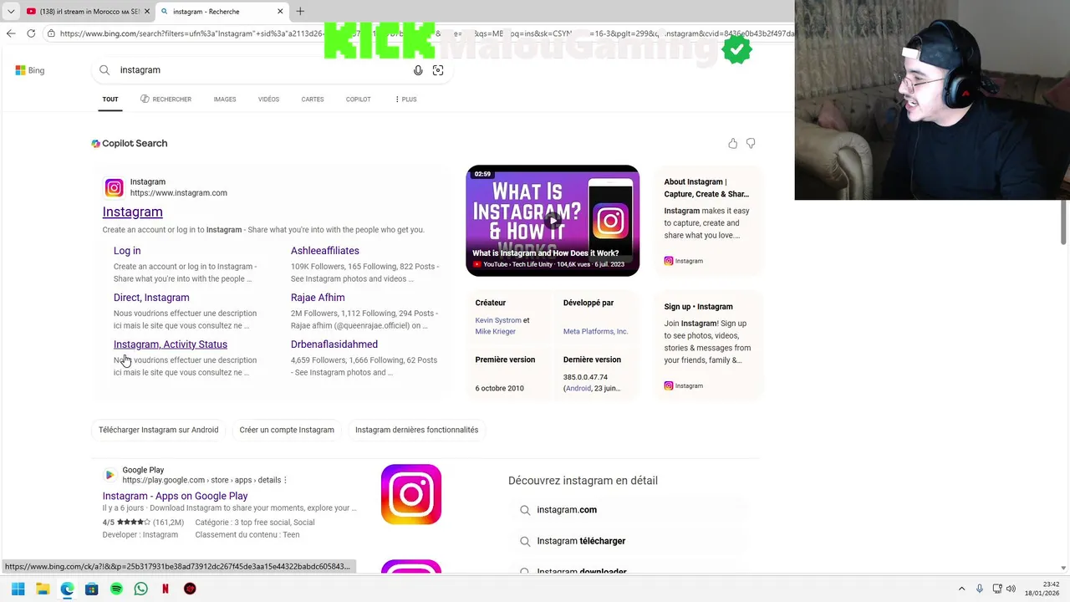Switch to the VIDÉOS tab

[x=268, y=99]
